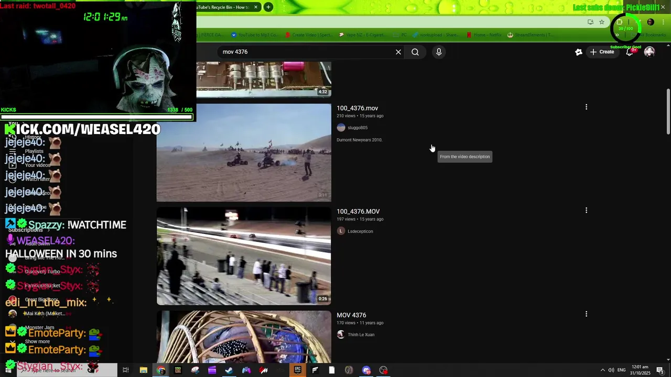The height and width of the screenshot is (377, 671).
Task: Open Chrome profile avatar
Action: (651, 22)
